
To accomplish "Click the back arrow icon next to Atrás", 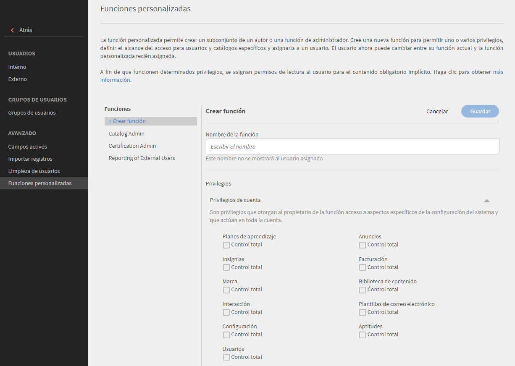I will (x=12, y=30).
